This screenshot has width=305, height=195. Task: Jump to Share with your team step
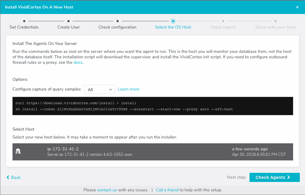click(x=275, y=27)
